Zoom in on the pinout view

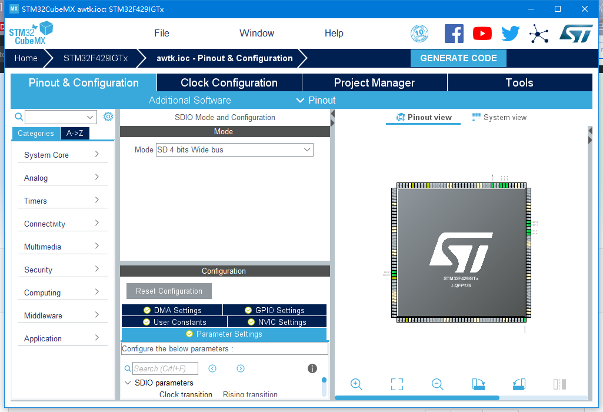357,384
